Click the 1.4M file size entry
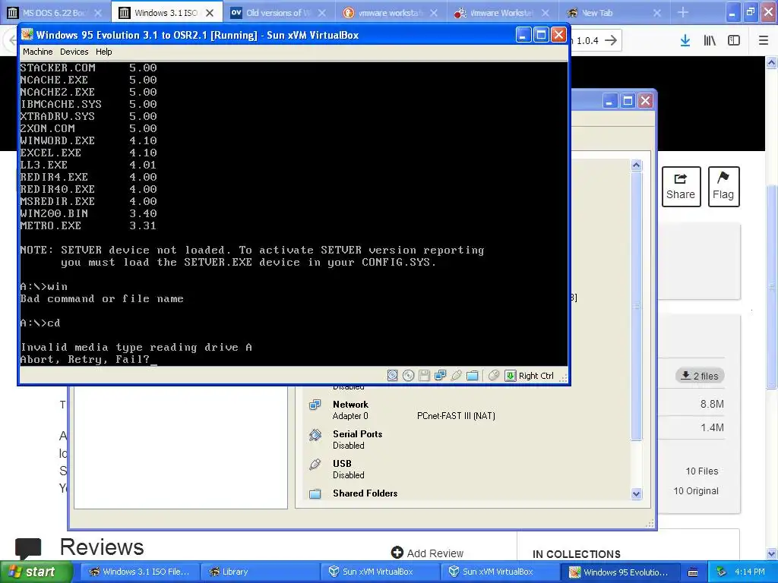 [x=712, y=427]
